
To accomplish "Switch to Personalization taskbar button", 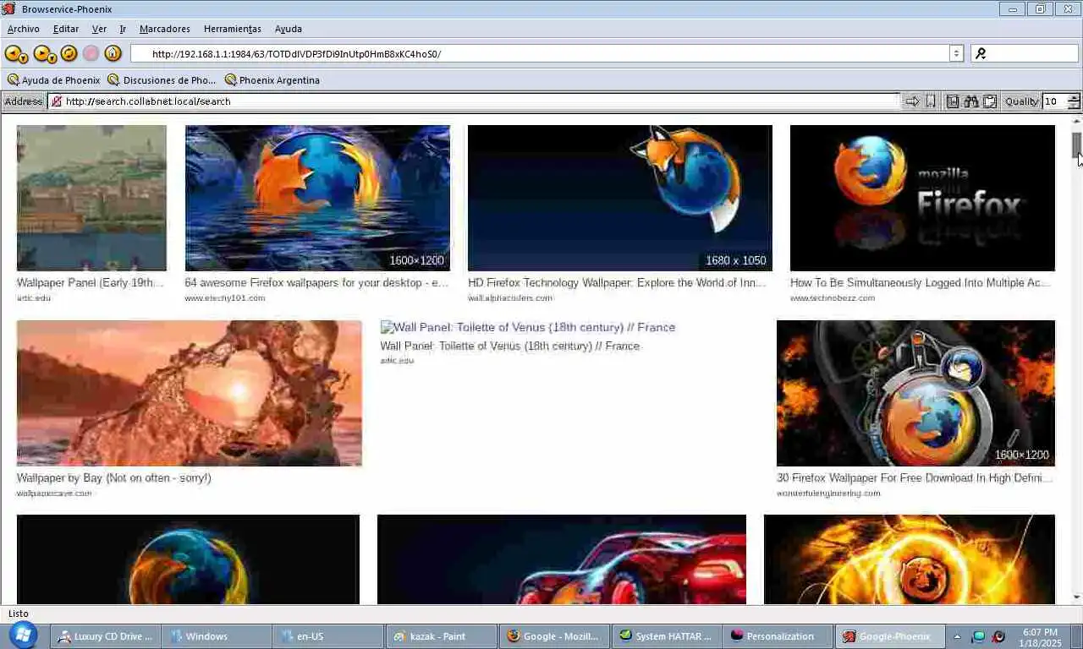I will click(777, 636).
